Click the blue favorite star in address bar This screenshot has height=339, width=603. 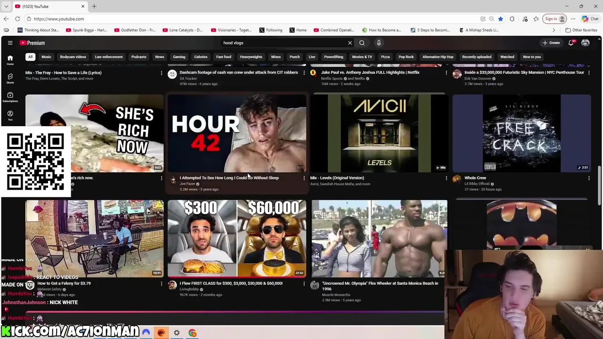pyautogui.click(x=500, y=19)
